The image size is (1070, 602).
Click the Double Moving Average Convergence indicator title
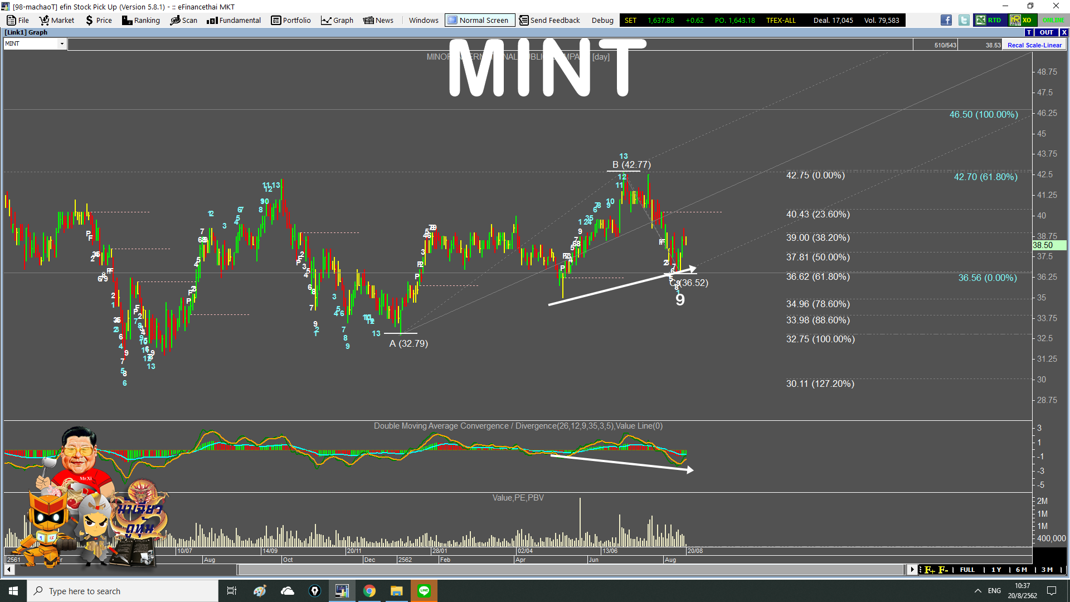[x=518, y=426]
